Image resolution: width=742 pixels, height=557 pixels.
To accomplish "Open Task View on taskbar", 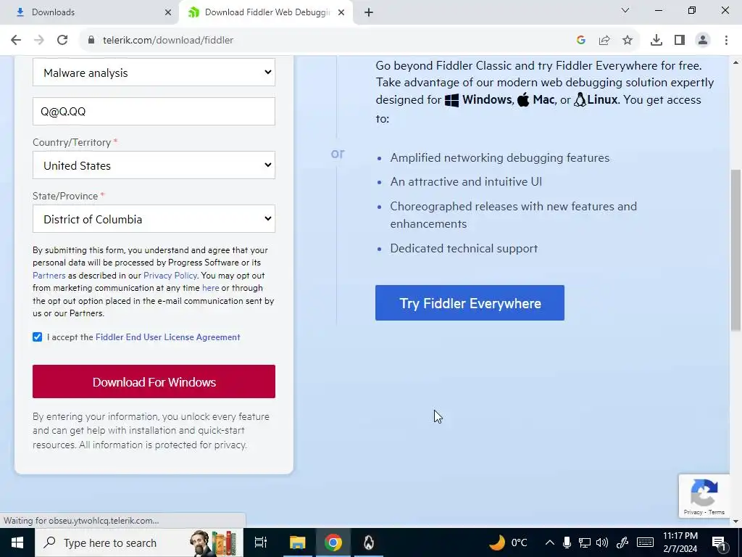I will pos(261,542).
